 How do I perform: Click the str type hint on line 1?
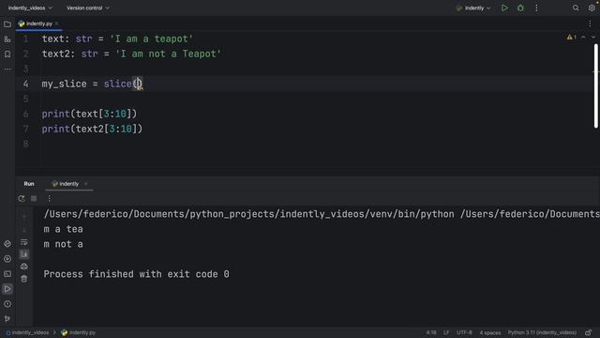83,39
